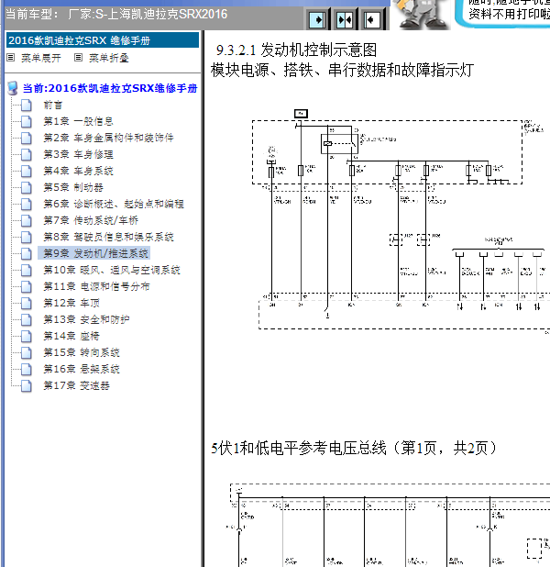This screenshot has width=550, height=567.
Task: Open 第15章 转向系统
Action: (x=82, y=352)
